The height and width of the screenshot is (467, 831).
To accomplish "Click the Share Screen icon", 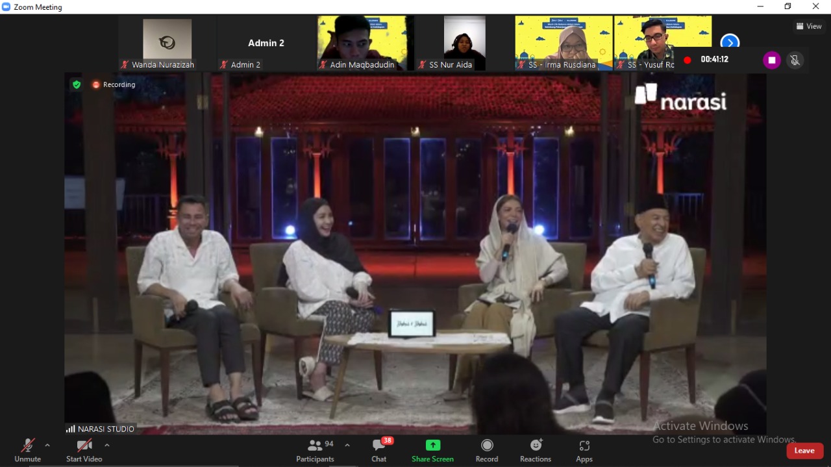I will [x=432, y=450].
